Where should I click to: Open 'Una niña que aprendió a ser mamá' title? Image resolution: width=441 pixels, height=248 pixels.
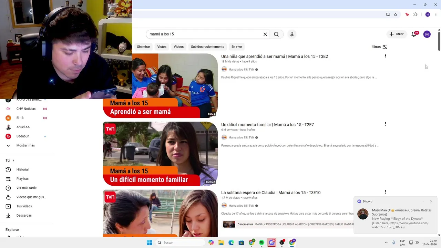(x=275, y=56)
